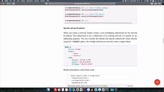Open the extension gear icon in Safari toolbar

click(x=152, y=4)
